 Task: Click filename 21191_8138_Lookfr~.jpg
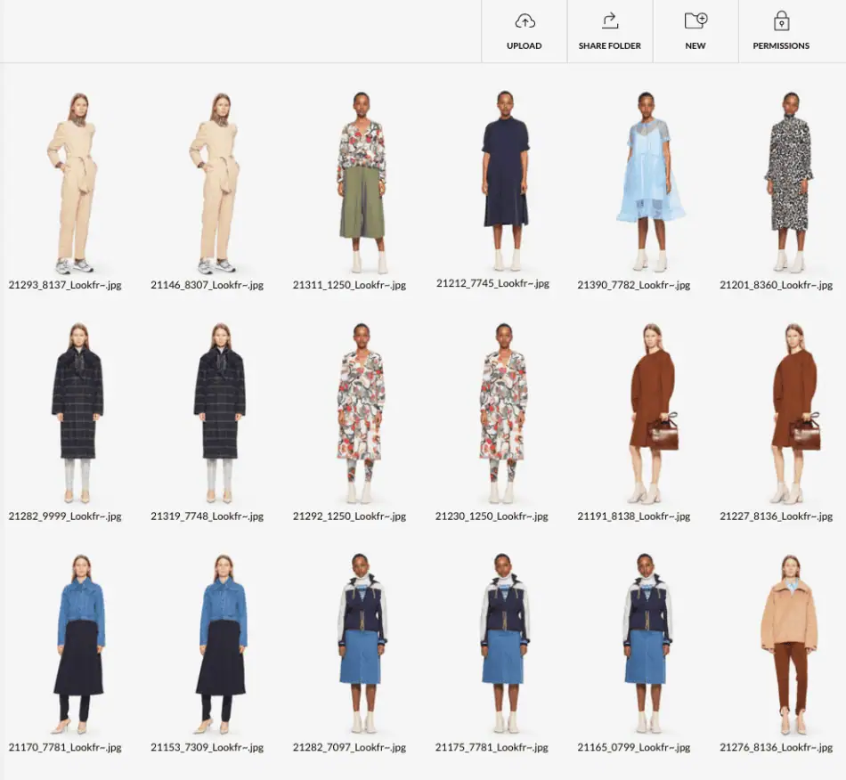tap(634, 516)
